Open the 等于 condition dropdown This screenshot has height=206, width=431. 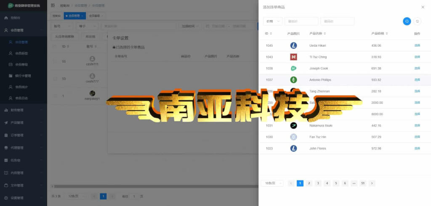pyautogui.click(x=87, y=26)
